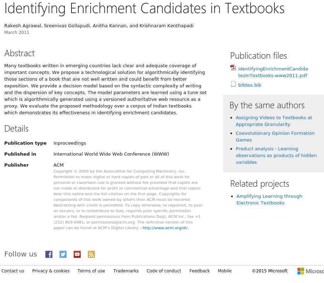Click the bibtex document icon

pos(233,84)
